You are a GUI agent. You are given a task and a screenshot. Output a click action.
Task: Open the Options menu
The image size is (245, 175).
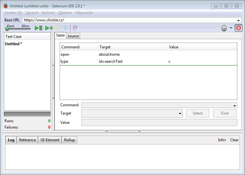click(x=65, y=13)
